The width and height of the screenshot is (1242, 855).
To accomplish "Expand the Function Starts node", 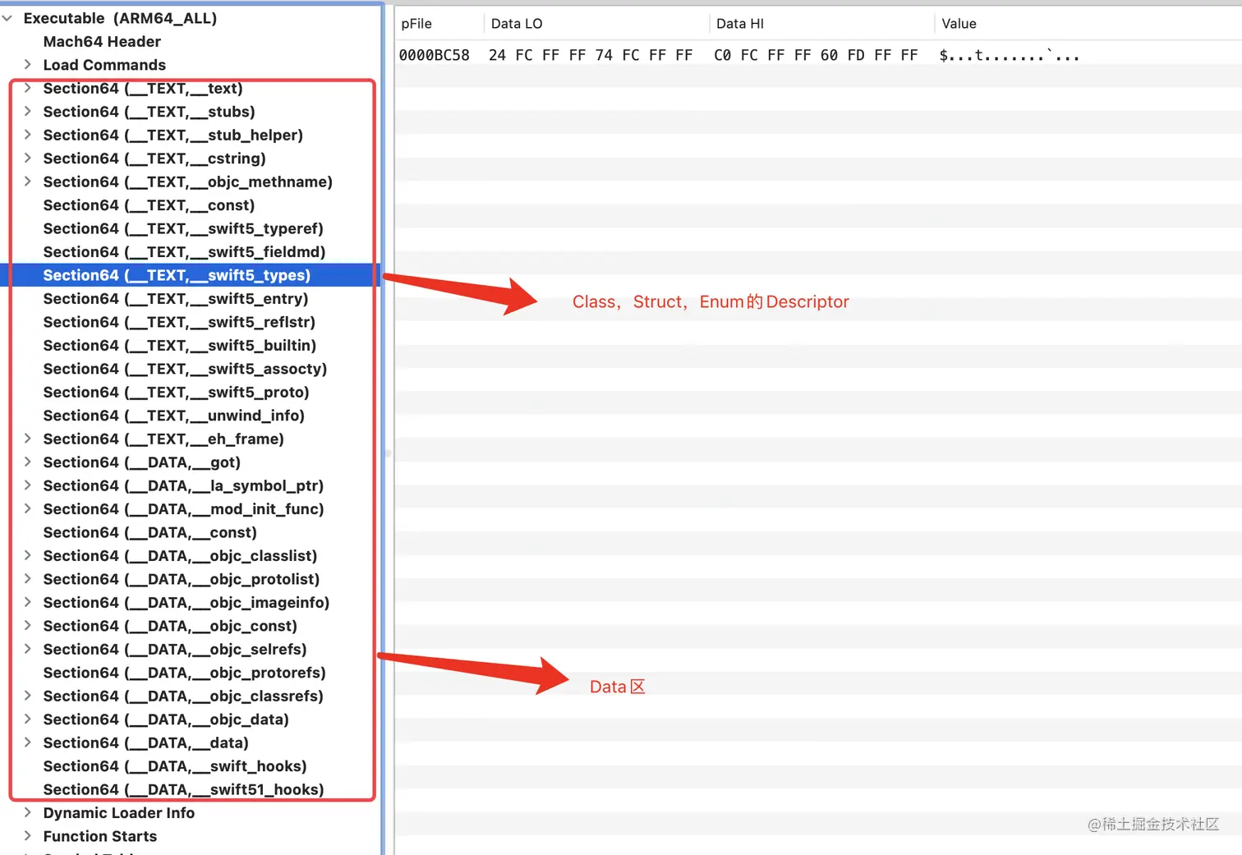I will (x=27, y=836).
